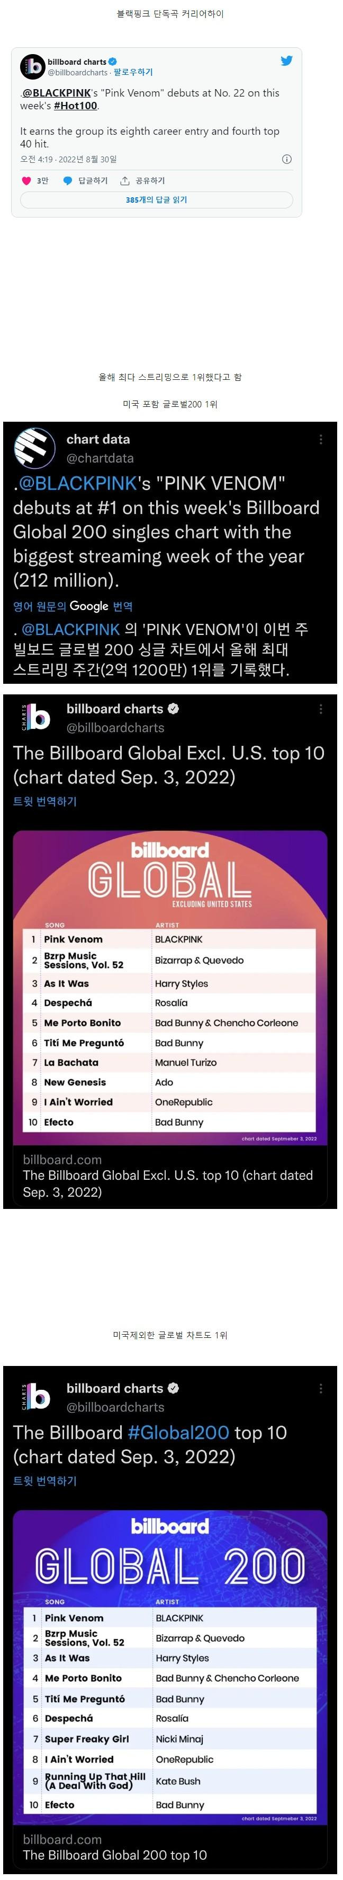Click the @BLACKPINK mention in first tweet
The height and width of the screenshot is (1880, 343).
[57, 93]
